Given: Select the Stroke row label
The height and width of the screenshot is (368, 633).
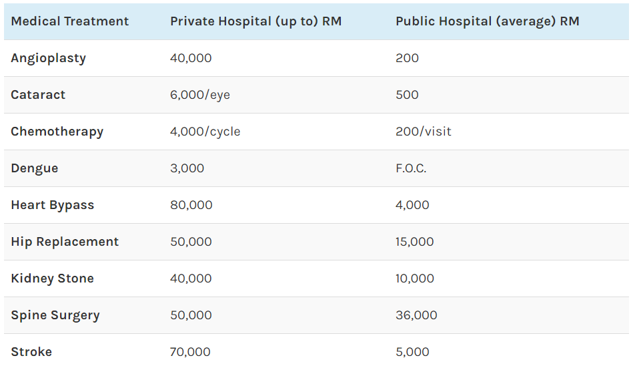Looking at the screenshot, I should click(31, 352).
